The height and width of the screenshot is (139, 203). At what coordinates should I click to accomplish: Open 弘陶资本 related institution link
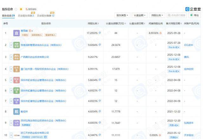189,123
